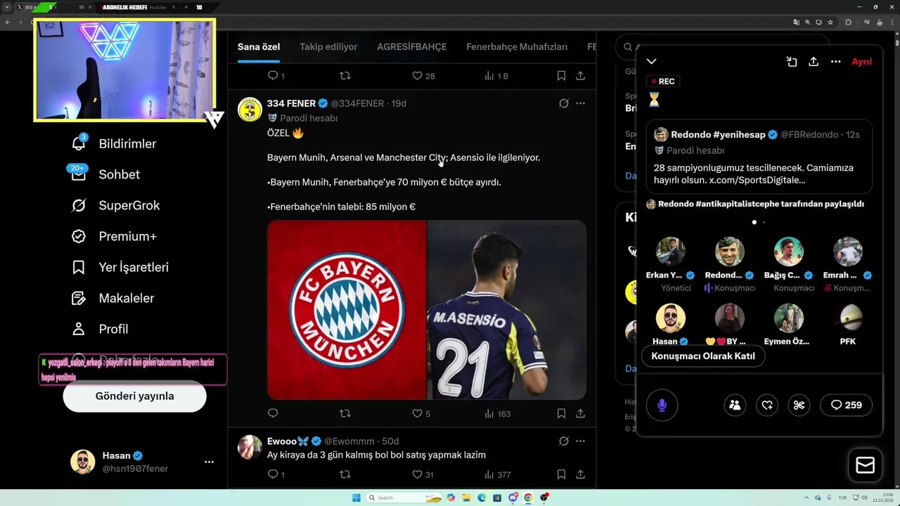
Task: Ask Grok about the 334 FENER post
Action: [x=563, y=103]
